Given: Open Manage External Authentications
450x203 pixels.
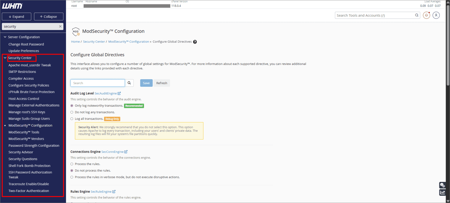Looking at the screenshot, I should [34, 105].
